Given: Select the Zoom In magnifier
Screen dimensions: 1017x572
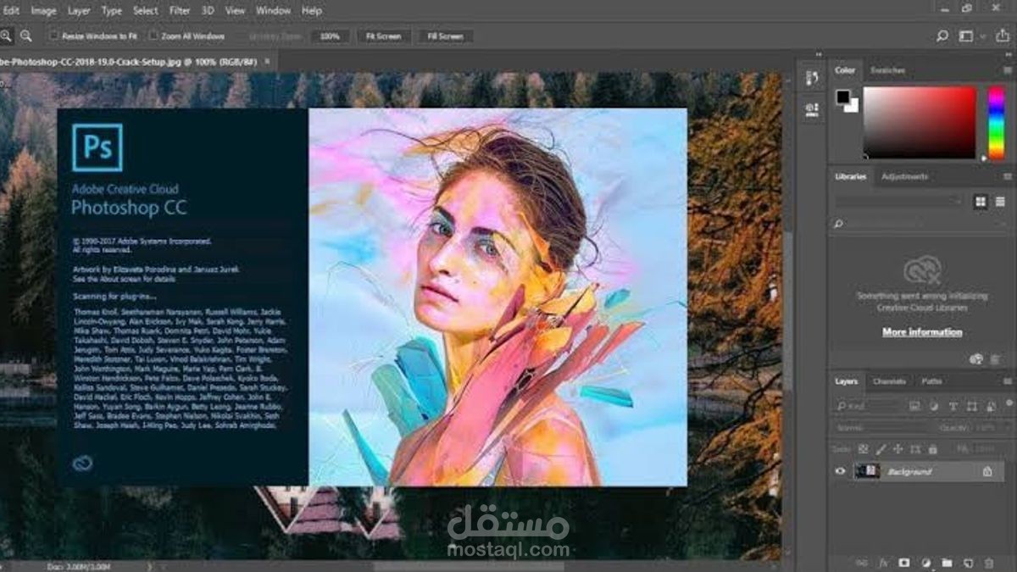Looking at the screenshot, I should coord(5,36).
